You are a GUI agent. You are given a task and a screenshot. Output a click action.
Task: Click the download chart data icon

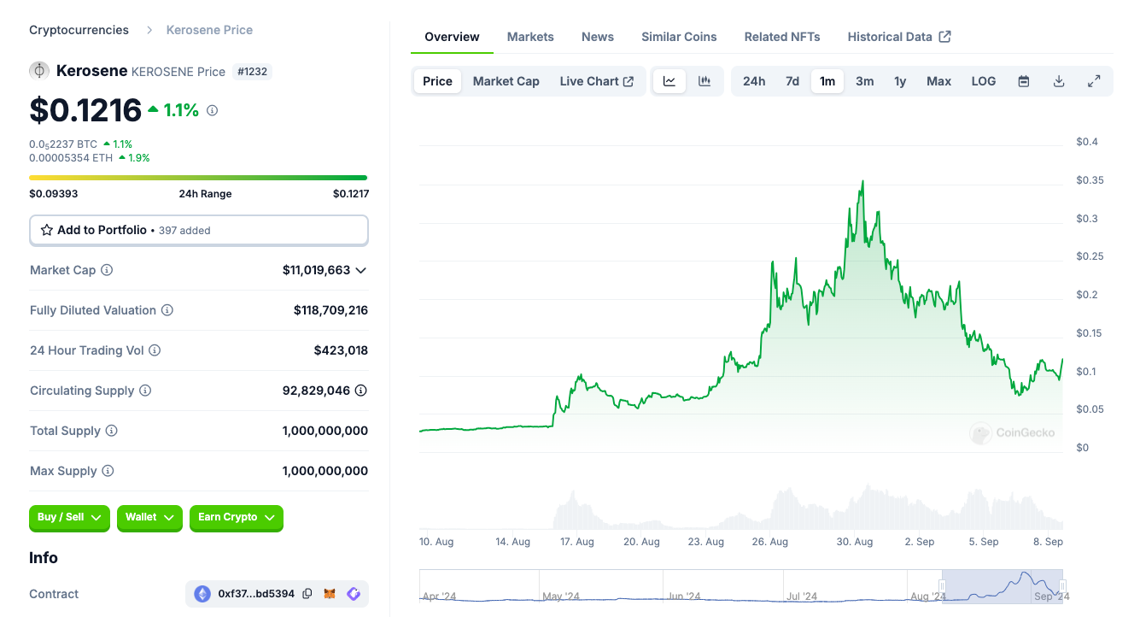[x=1059, y=81]
